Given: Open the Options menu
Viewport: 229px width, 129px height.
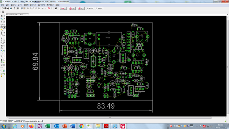Looking at the screenshot, I should [x=41, y=5].
